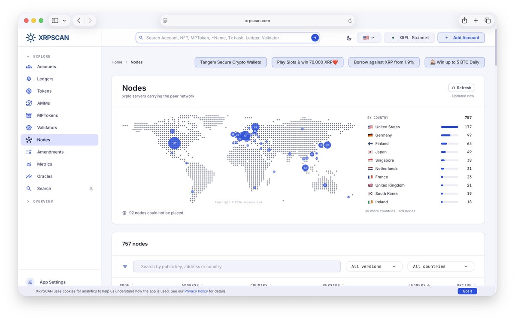Collapse the EXPLORE sidebar section

pos(38,57)
